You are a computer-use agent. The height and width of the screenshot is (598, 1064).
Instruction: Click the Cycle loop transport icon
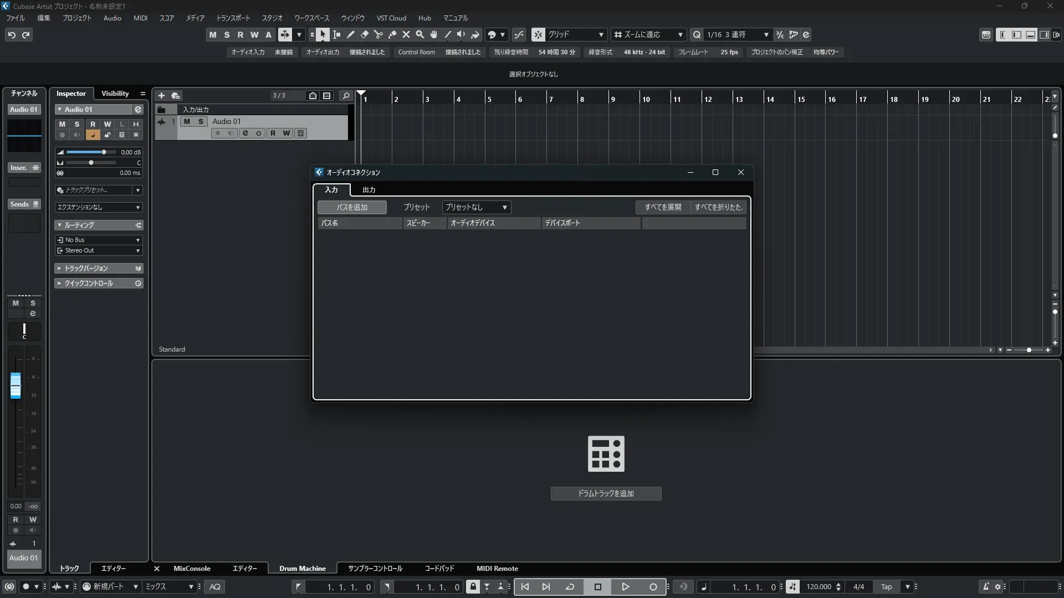[x=570, y=586]
